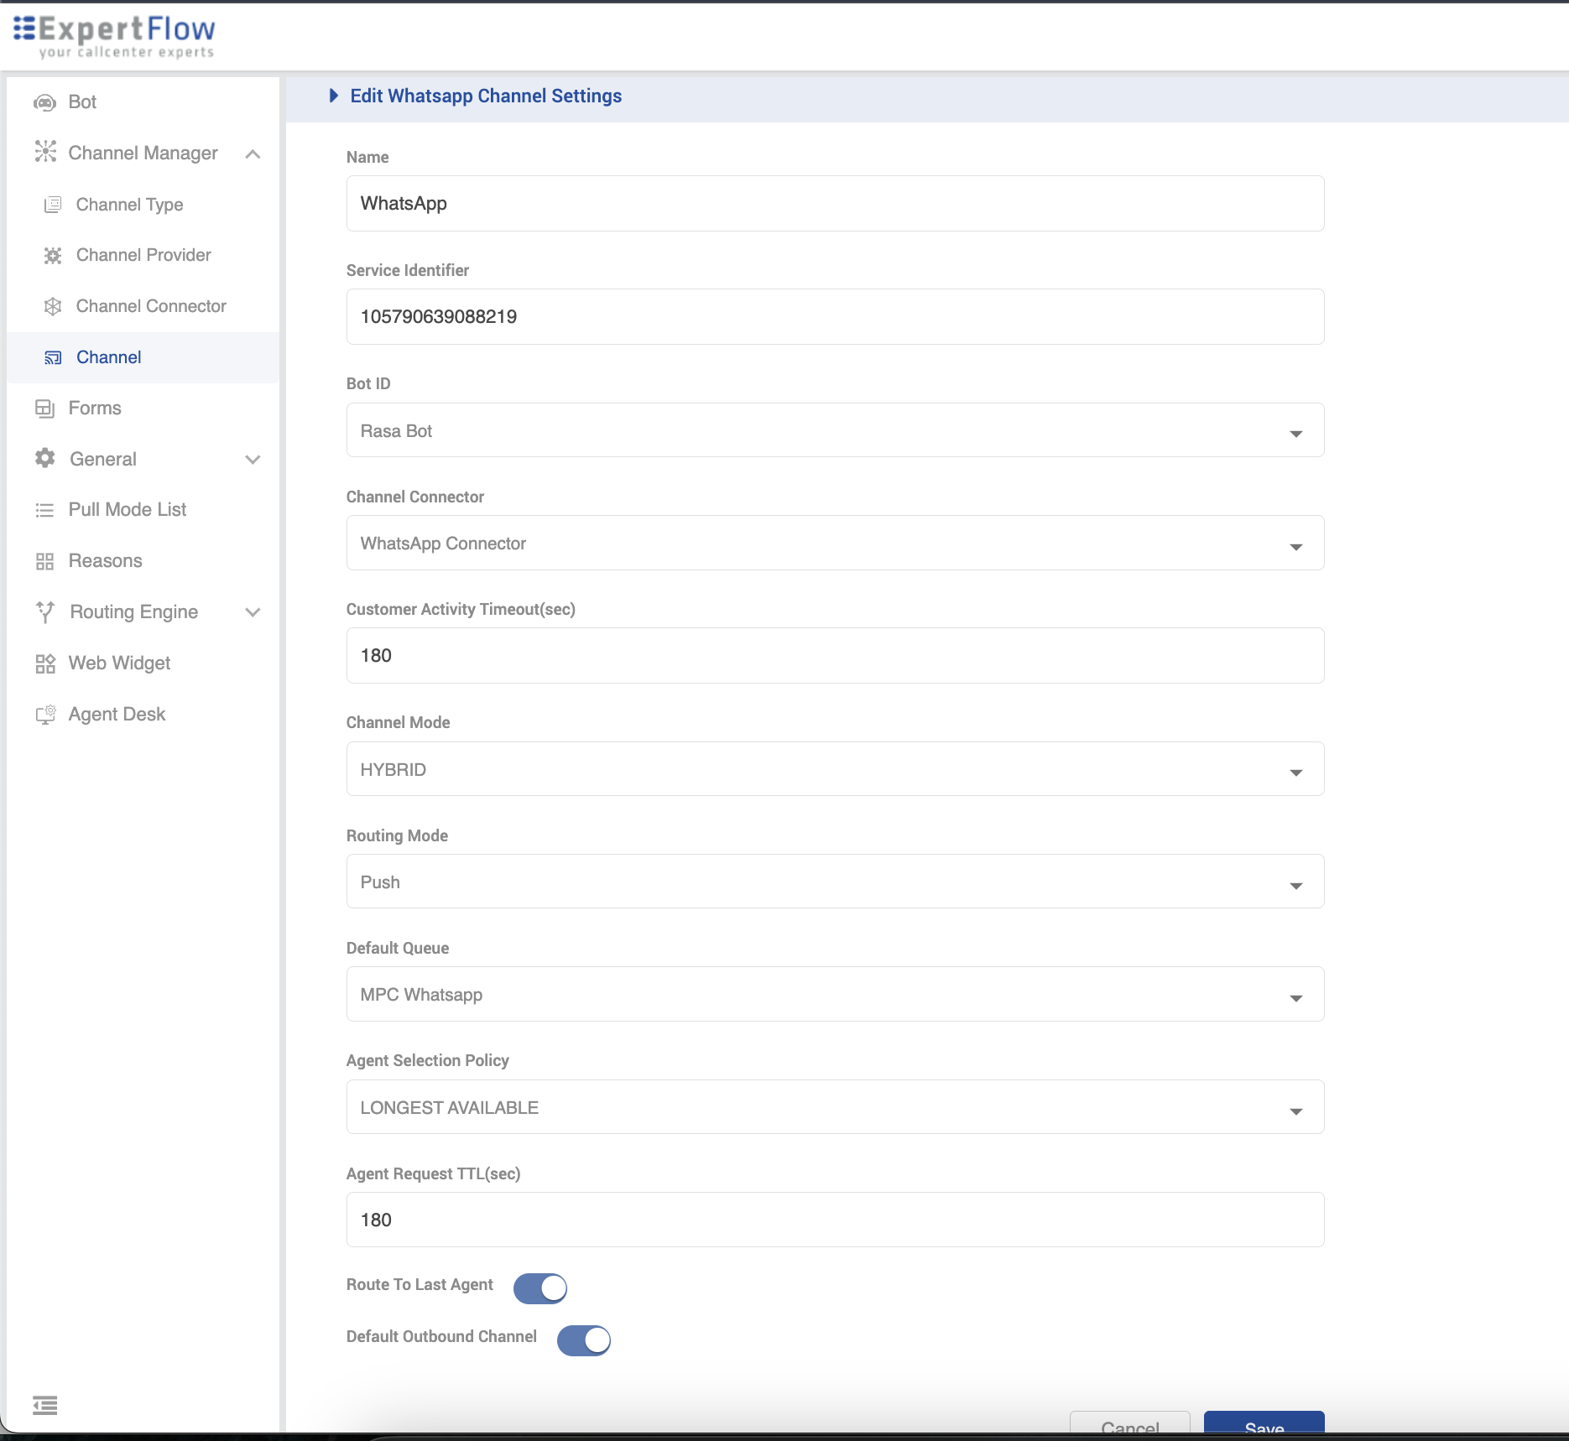Click the Bot icon in sidebar
The height and width of the screenshot is (1441, 1569).
pyautogui.click(x=44, y=102)
